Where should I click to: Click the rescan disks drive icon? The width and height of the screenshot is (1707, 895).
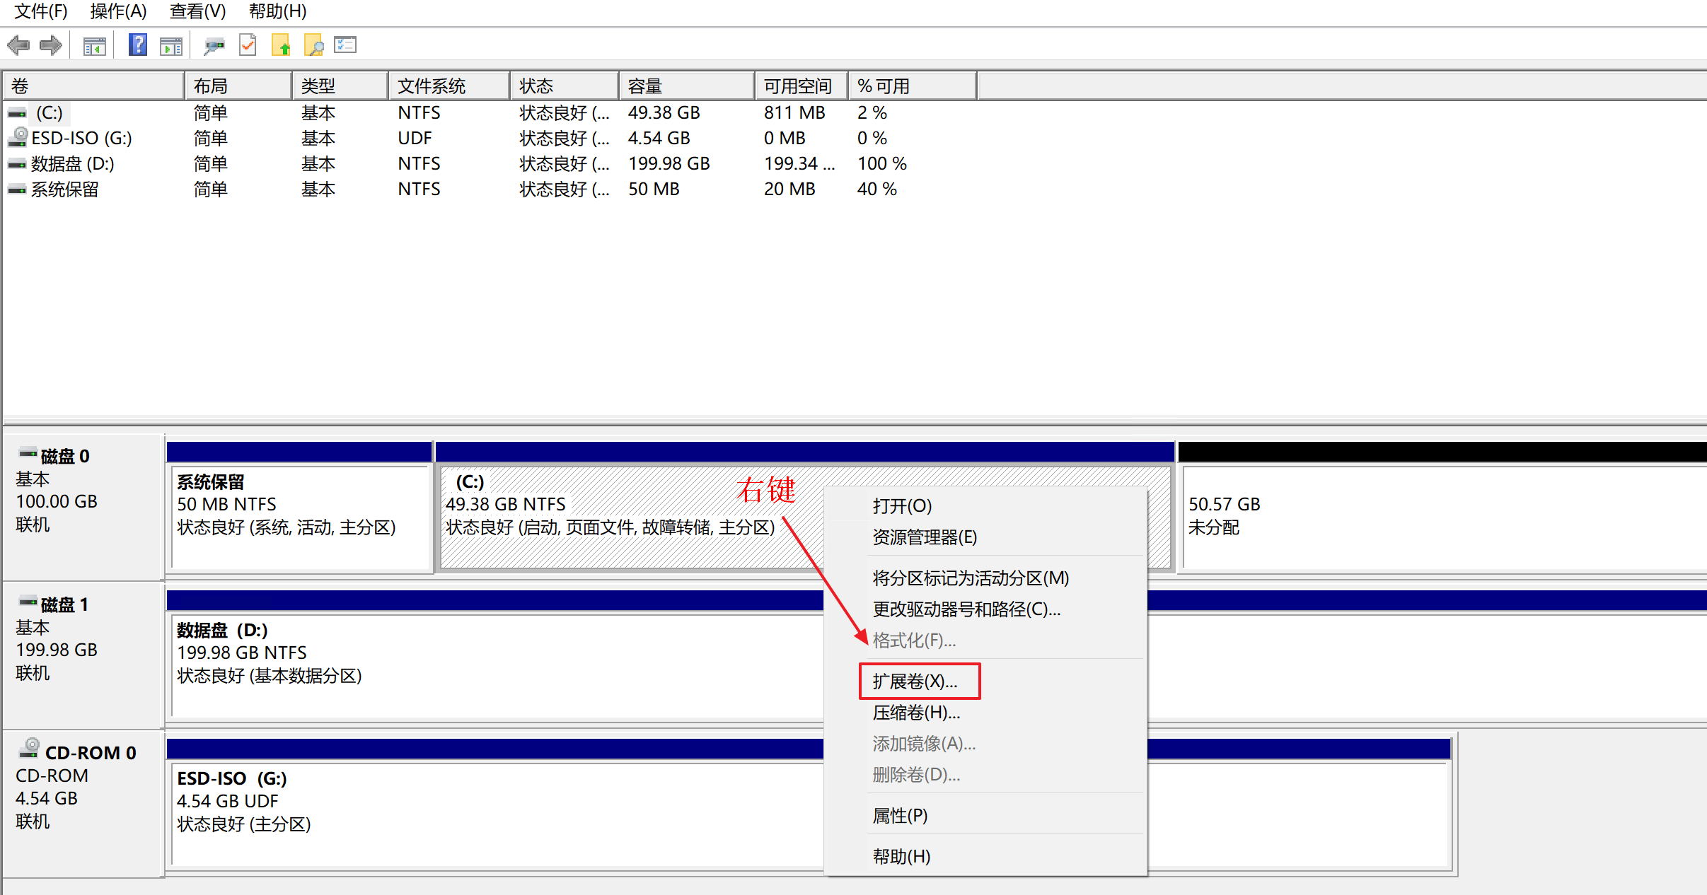214,46
